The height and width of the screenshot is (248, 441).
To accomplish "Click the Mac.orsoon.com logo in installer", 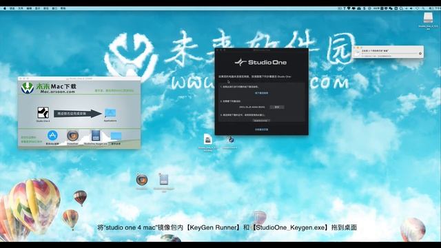I will [x=49, y=88].
